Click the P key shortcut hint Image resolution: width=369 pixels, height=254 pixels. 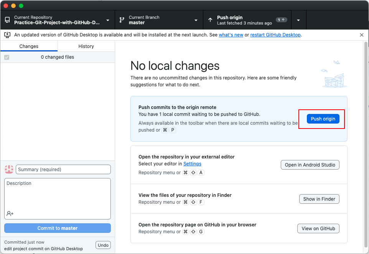click(x=173, y=130)
